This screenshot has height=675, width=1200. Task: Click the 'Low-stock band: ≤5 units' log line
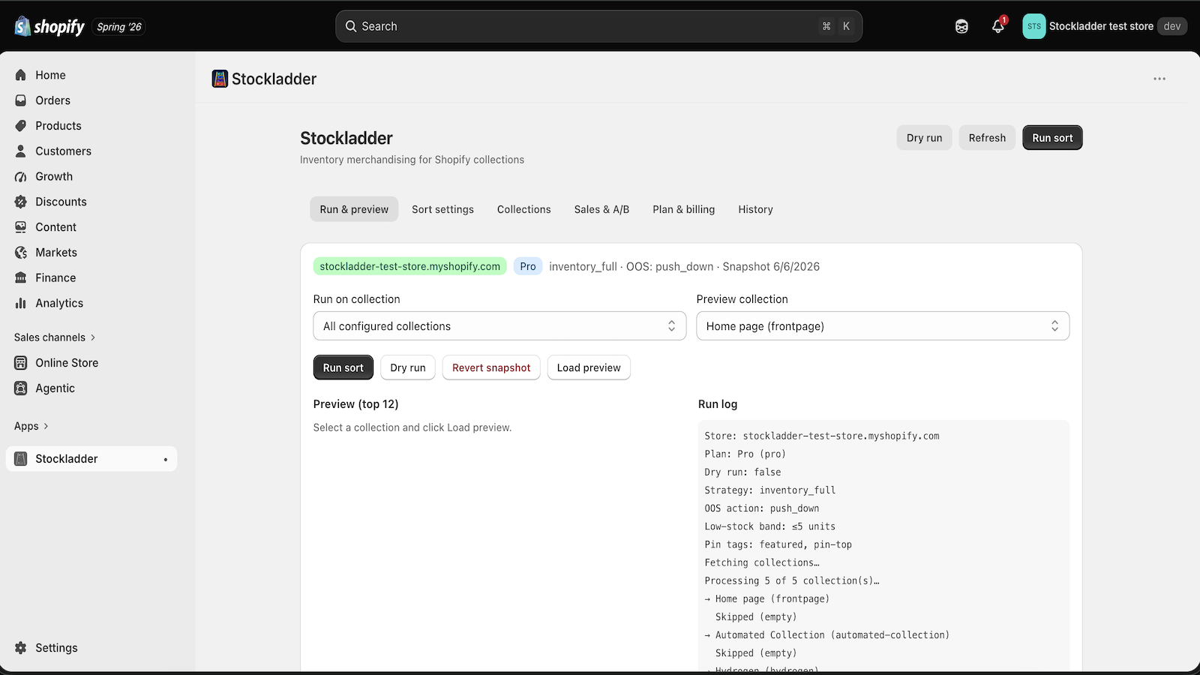pos(770,526)
